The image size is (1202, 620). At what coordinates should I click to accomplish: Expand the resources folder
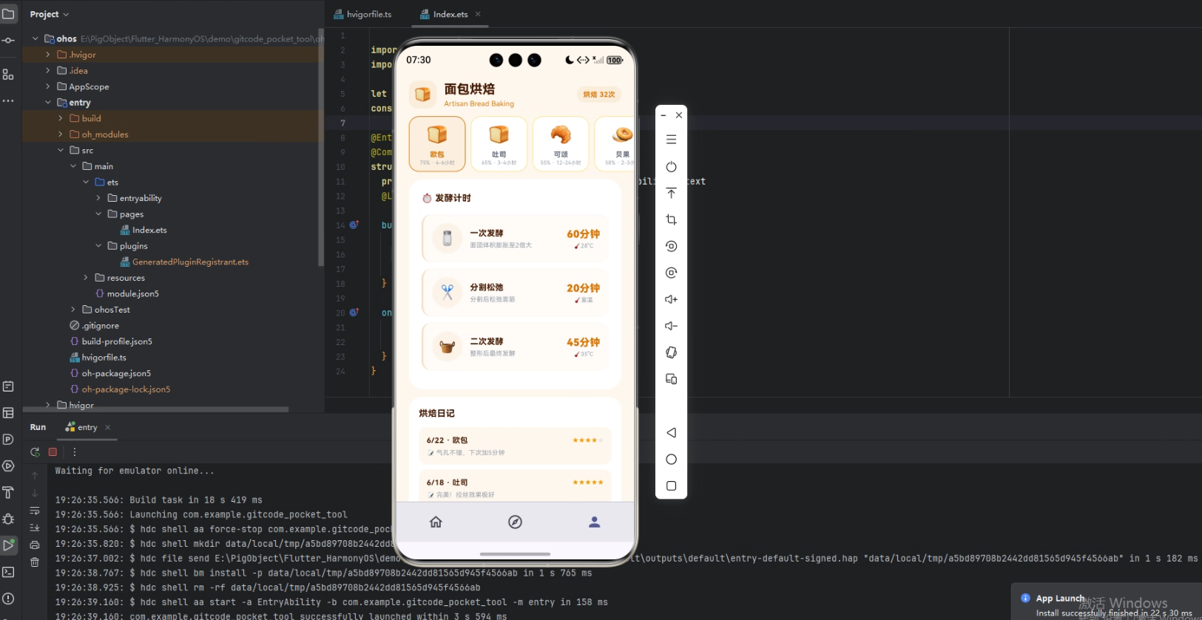point(85,278)
